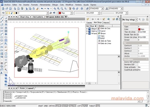150x107 pixels.
Task: Select the Rectangle tool
Action: pos(2,31)
